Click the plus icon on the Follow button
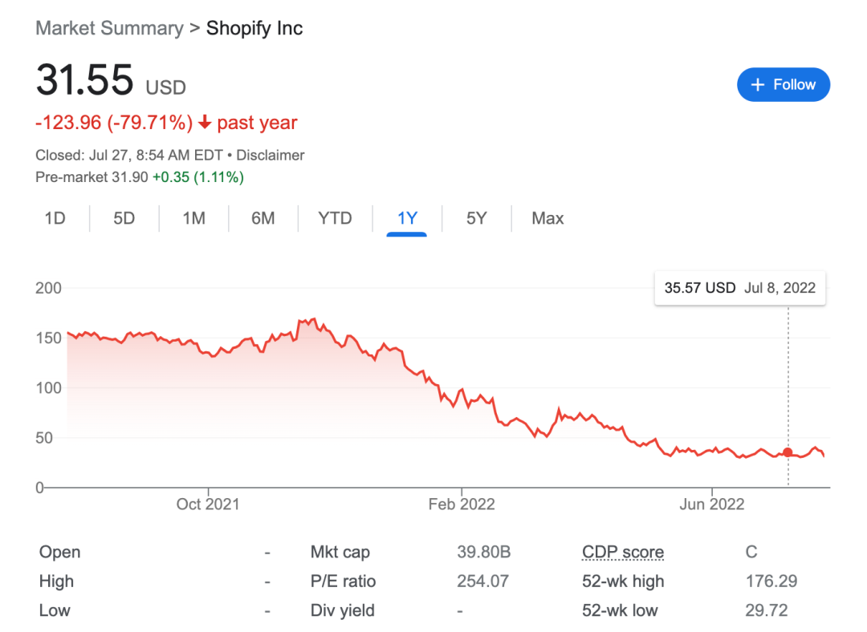 [x=758, y=84]
